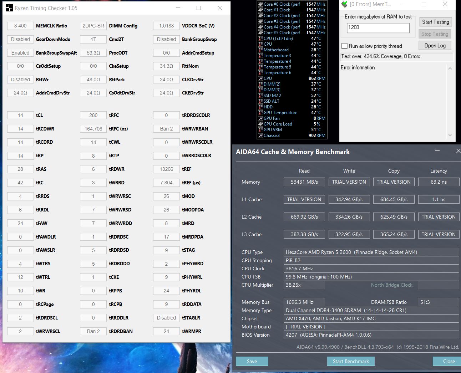Enable Run as low priority thread checkbox
The image size is (461, 373).
click(x=344, y=46)
